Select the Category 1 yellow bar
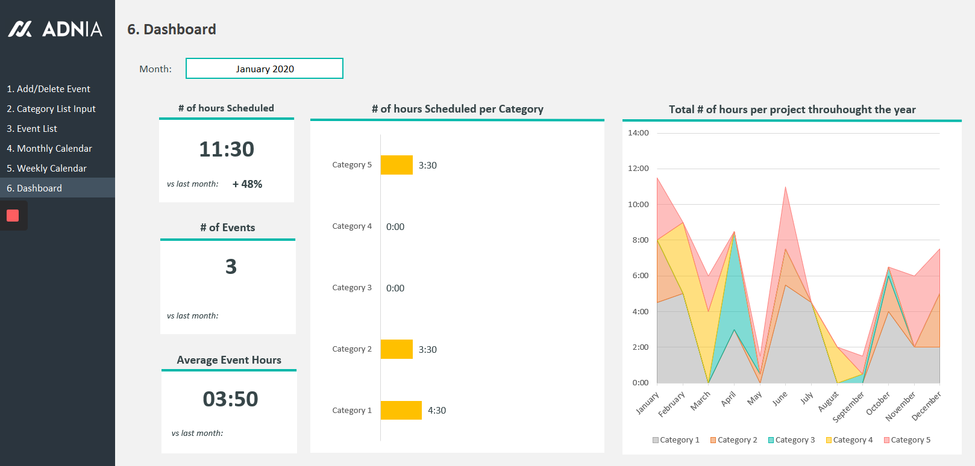Screen dimensions: 975x466 [x=401, y=410]
